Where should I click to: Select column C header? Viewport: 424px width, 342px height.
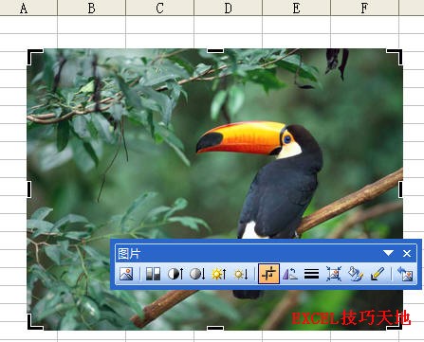159,8
